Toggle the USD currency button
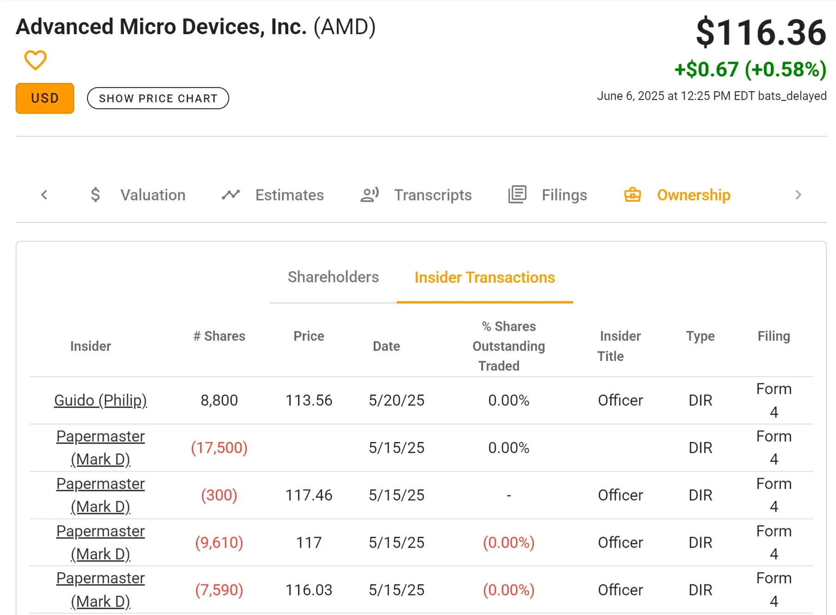 (45, 98)
